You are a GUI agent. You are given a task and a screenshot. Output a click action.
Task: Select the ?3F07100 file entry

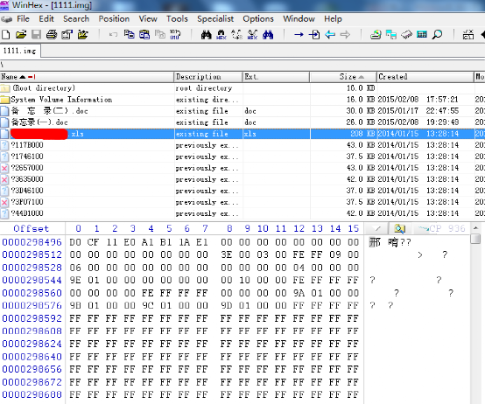pyautogui.click(x=242, y=202)
